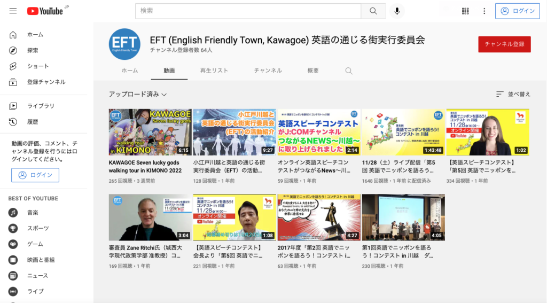
Task: Click the 検索 search input field
Action: 248,11
